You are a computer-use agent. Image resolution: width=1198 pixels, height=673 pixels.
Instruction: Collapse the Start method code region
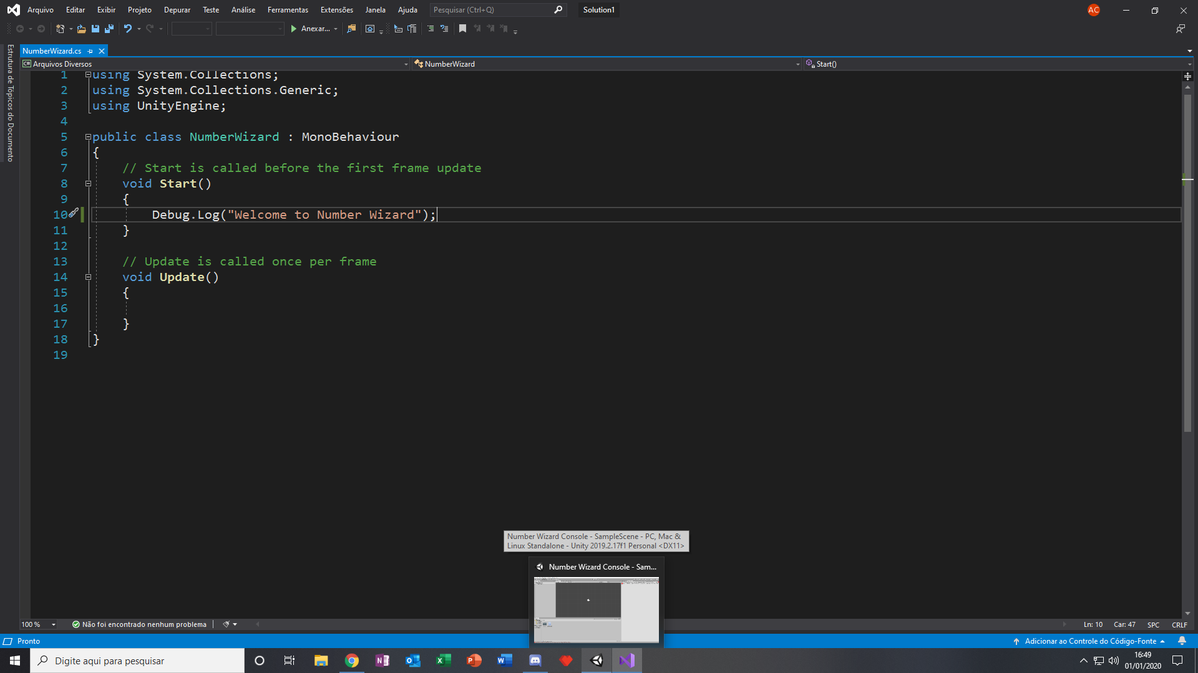pyautogui.click(x=88, y=183)
